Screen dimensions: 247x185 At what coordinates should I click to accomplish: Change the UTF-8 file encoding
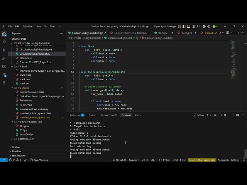145,160
